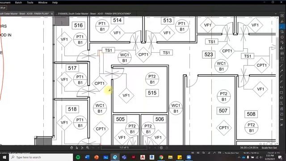
Task: Click the taskbar clock showing 3:35 PM
Action: (270, 157)
